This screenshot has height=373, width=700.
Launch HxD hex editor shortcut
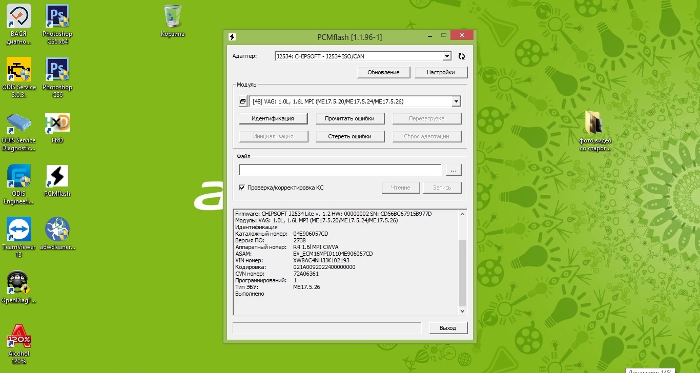coord(57,128)
